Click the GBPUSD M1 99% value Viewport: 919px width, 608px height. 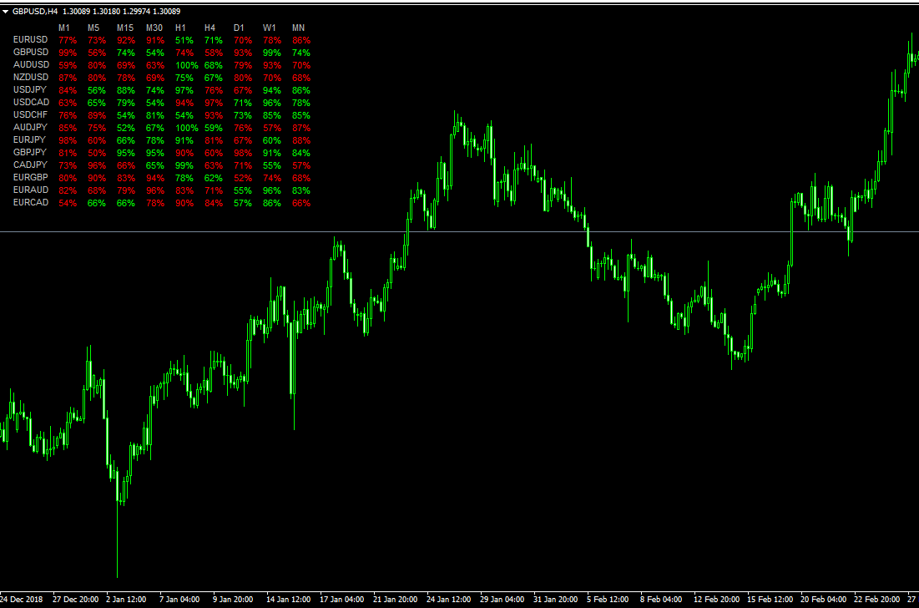(x=68, y=53)
